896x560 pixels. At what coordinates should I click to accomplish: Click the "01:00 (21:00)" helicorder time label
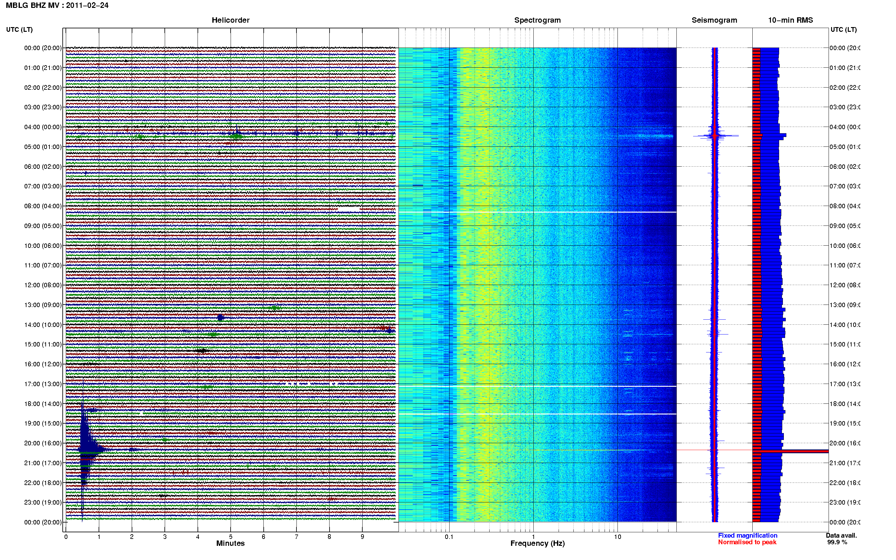(x=43, y=68)
